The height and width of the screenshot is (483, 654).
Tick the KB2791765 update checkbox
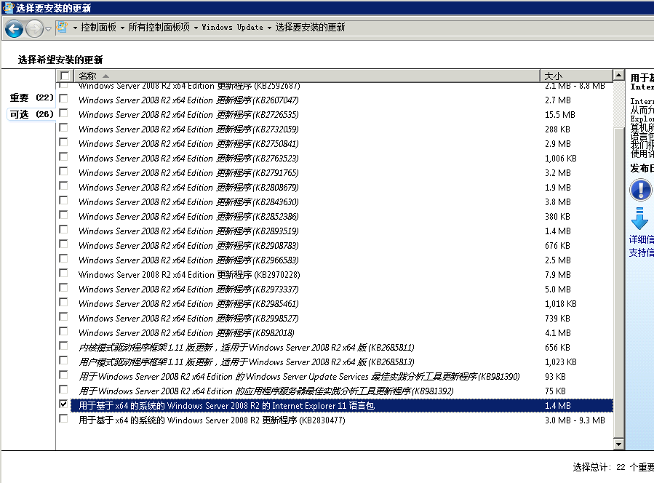click(x=63, y=172)
